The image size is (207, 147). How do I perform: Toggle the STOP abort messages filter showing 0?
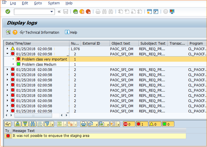coord(129,124)
